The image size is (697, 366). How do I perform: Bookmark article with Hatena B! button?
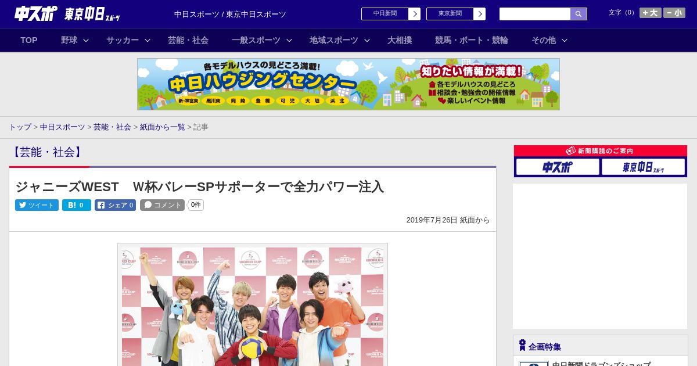tap(77, 205)
